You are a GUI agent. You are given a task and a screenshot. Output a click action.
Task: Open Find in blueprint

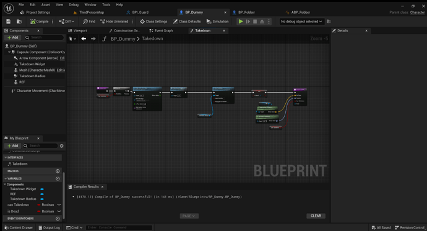tap(89, 22)
